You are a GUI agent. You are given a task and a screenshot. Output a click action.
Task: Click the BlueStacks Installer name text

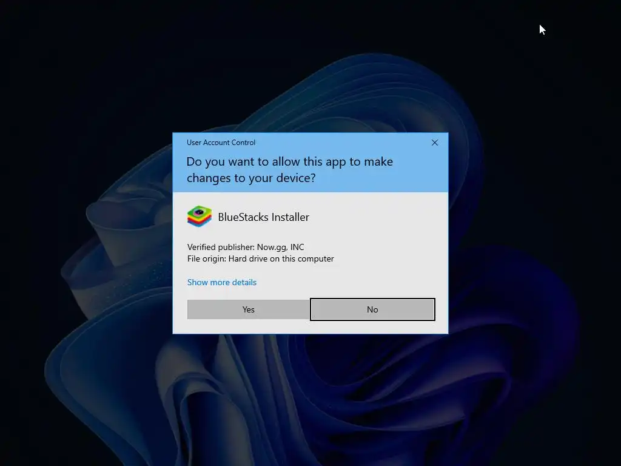click(263, 217)
